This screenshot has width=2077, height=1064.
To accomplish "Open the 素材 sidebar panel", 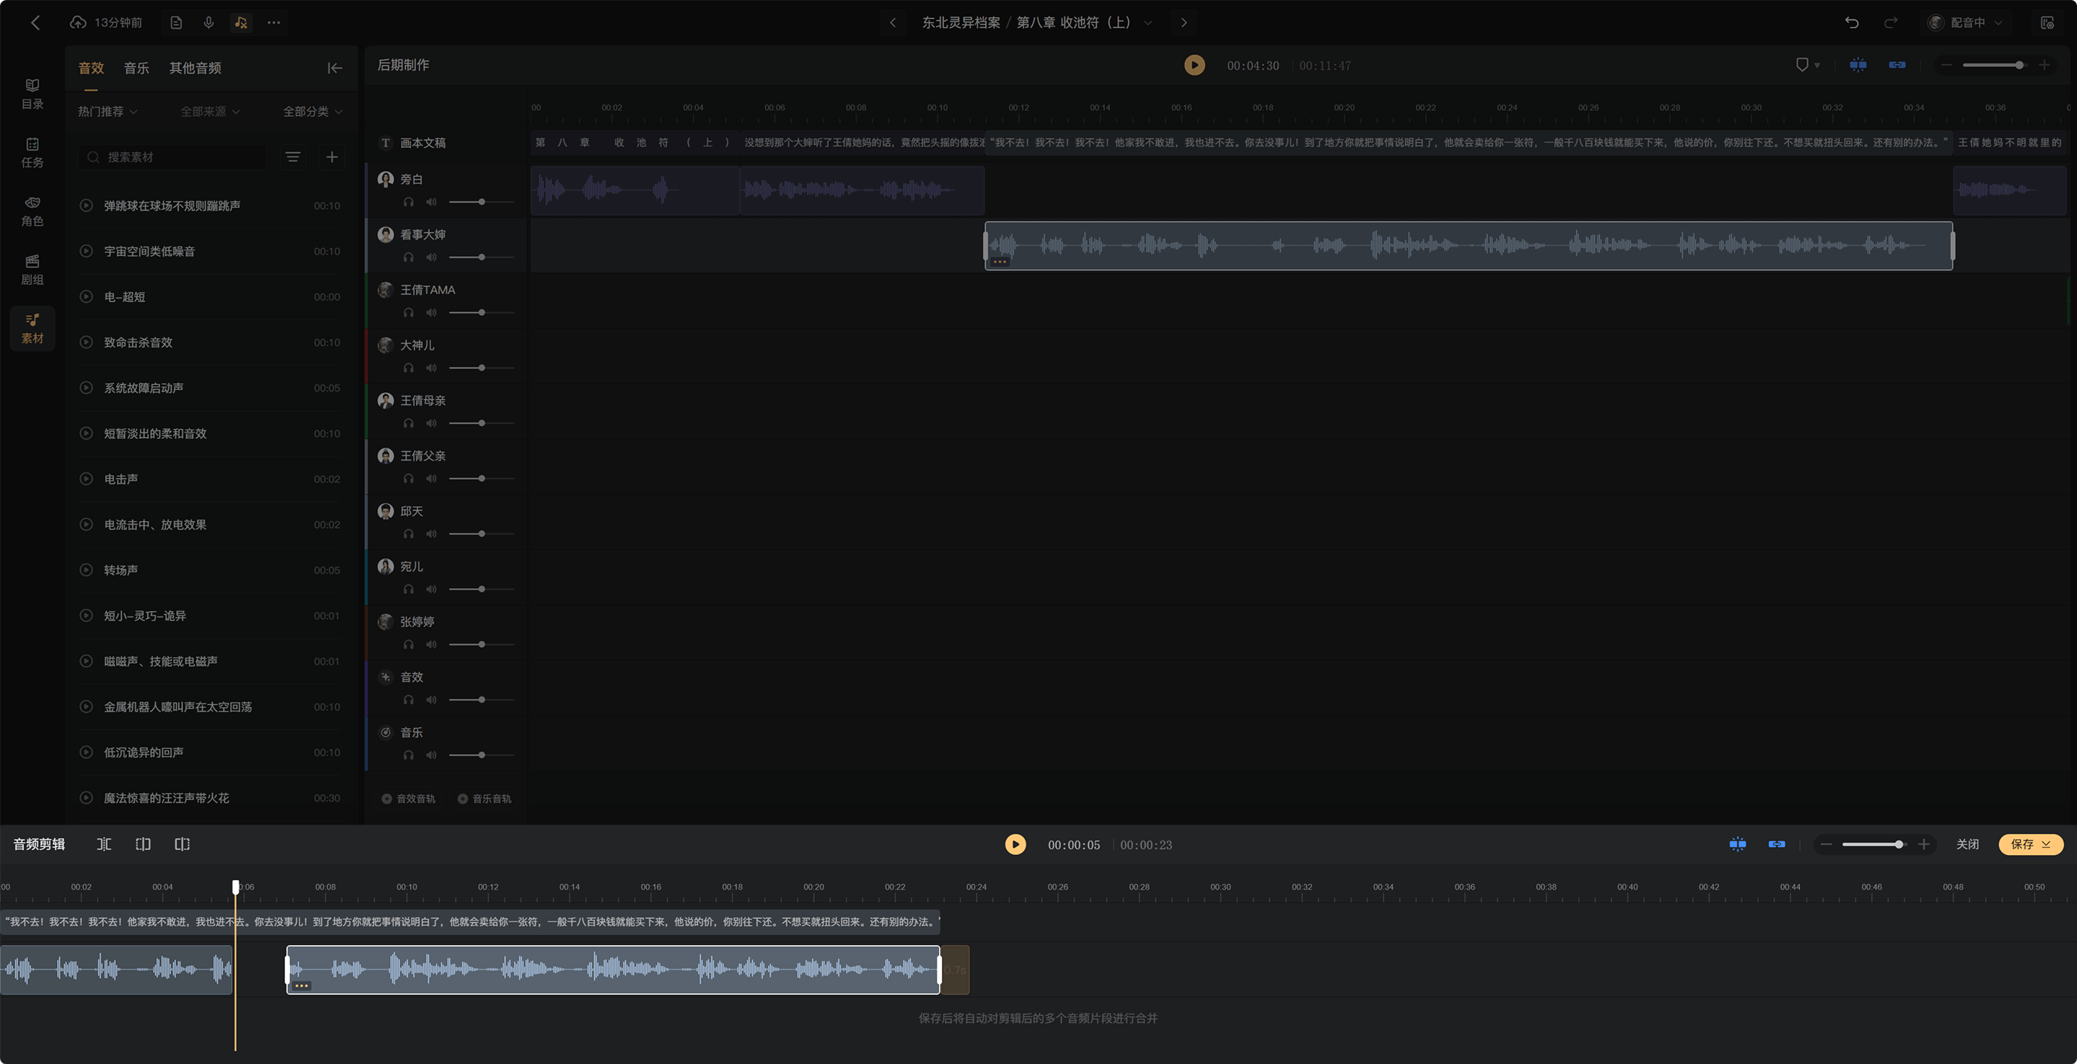I will 32,328.
